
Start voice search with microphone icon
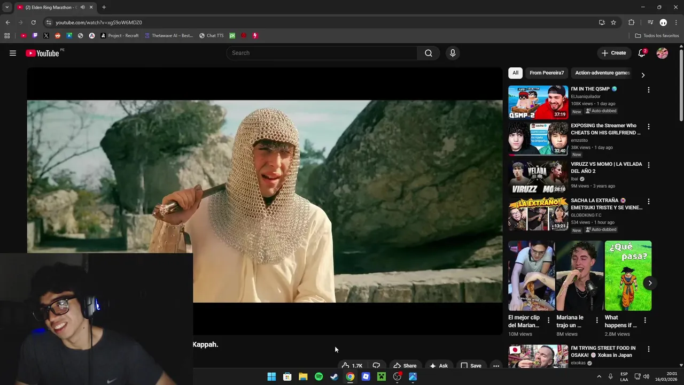pyautogui.click(x=453, y=53)
